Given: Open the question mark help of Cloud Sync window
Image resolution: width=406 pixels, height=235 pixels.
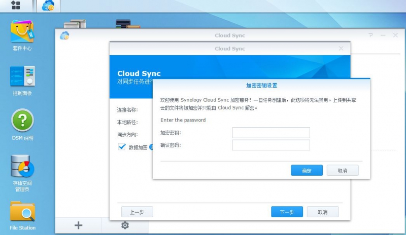Looking at the screenshot, I should (370, 35).
